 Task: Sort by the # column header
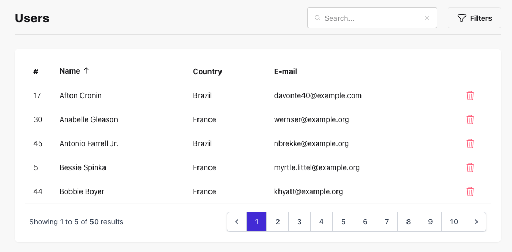coord(36,71)
